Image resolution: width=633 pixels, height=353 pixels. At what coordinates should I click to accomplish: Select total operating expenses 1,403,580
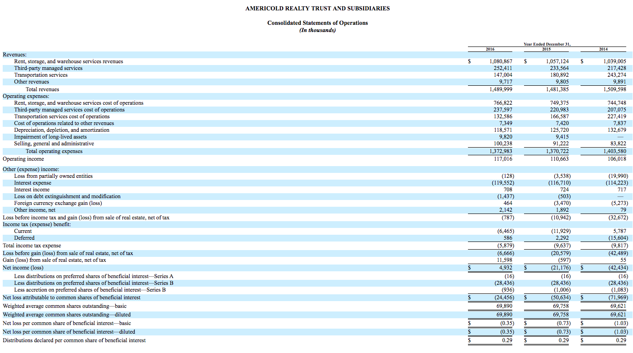[615, 151]
